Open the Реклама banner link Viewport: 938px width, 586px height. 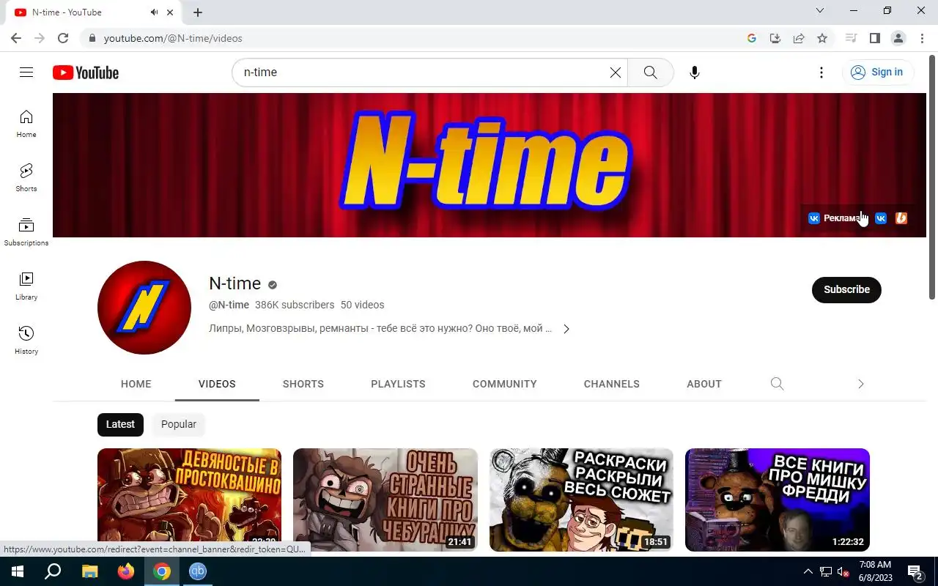pyautogui.click(x=841, y=218)
